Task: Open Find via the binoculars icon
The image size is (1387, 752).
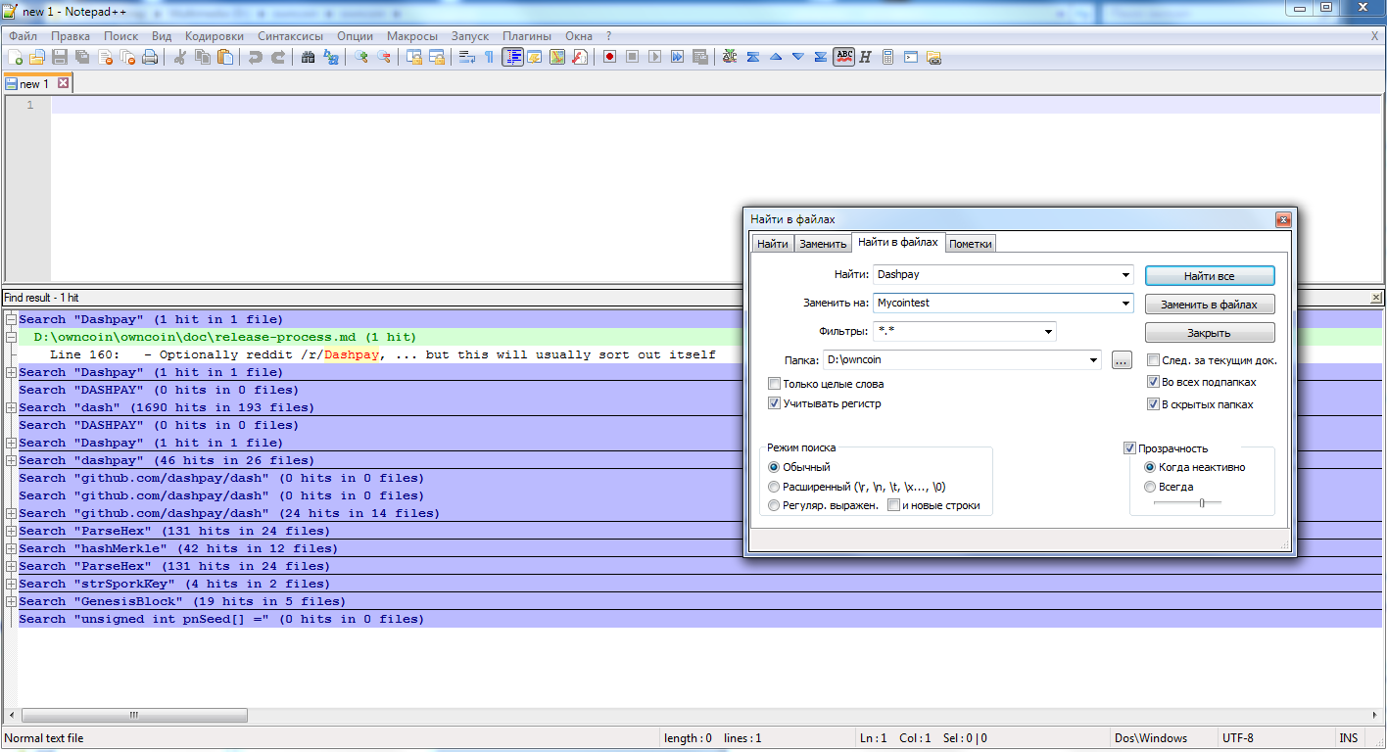Action: pos(308,57)
